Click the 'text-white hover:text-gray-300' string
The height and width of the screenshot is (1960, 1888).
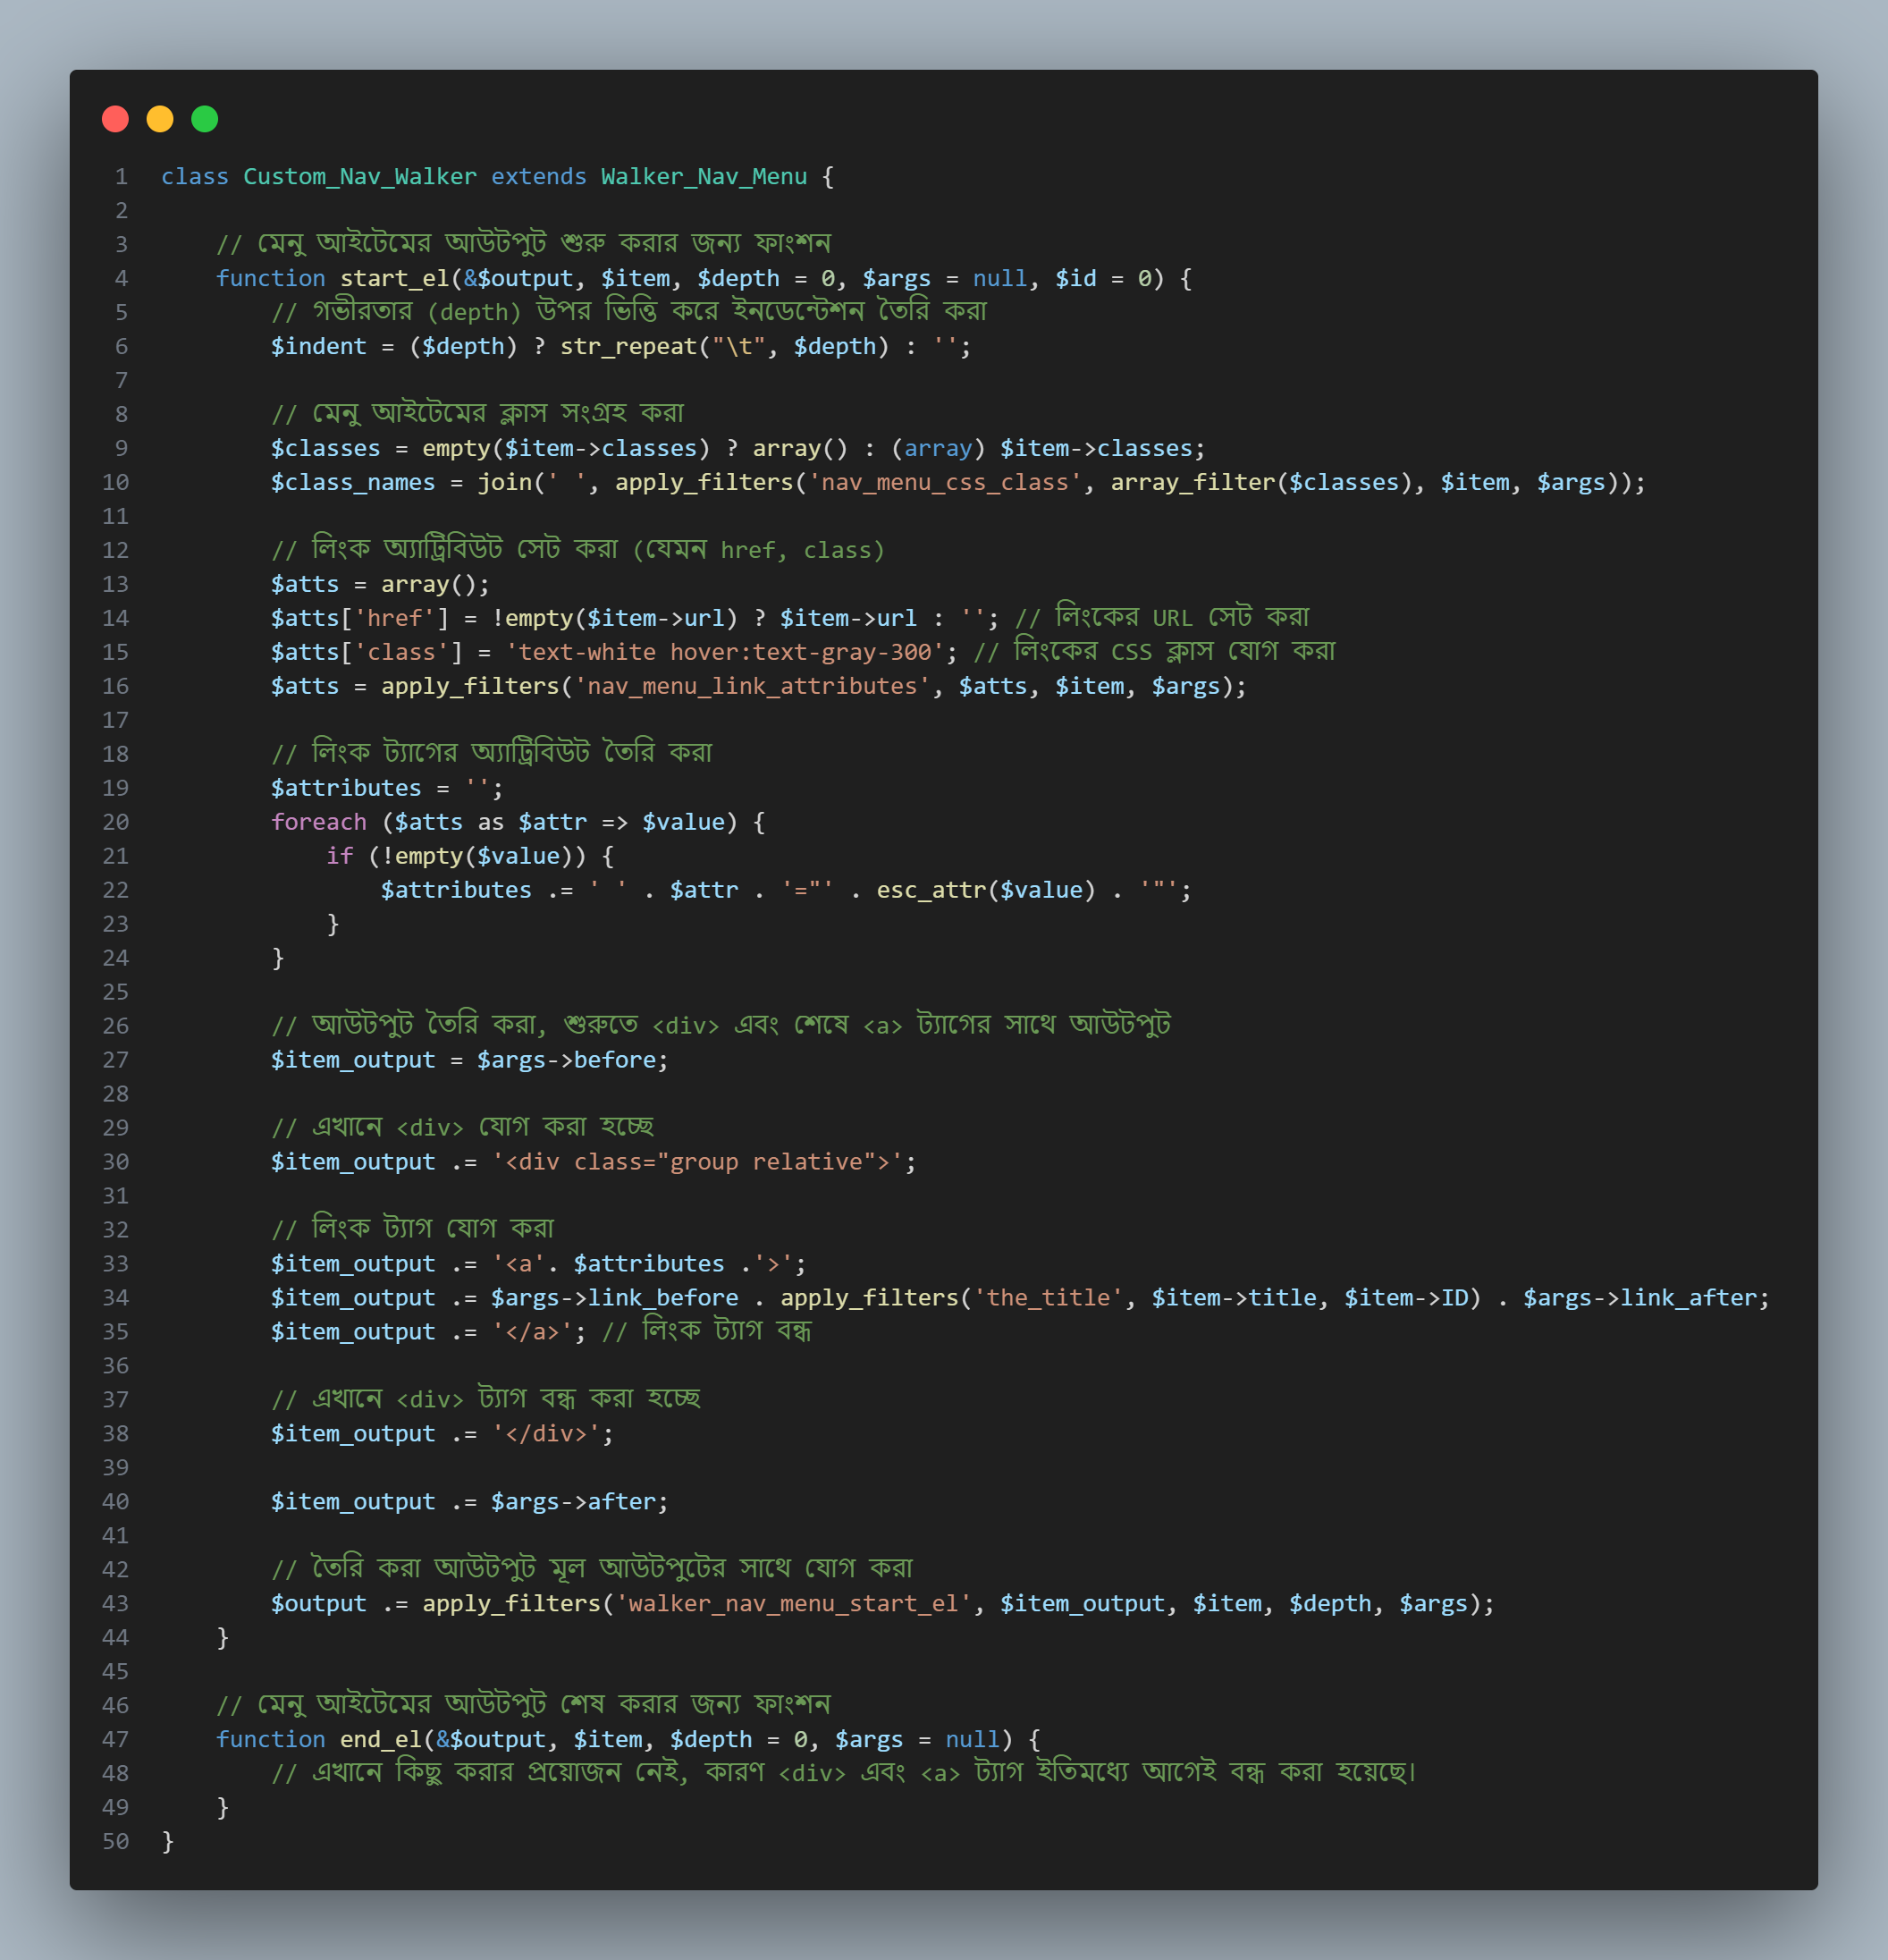pyautogui.click(x=724, y=653)
